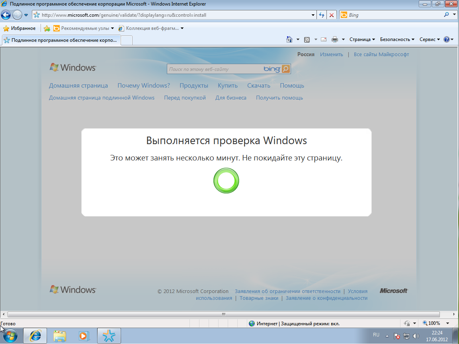Viewport: 459px width, 344px height.
Task: Click the Back navigation arrow
Action: pos(6,15)
